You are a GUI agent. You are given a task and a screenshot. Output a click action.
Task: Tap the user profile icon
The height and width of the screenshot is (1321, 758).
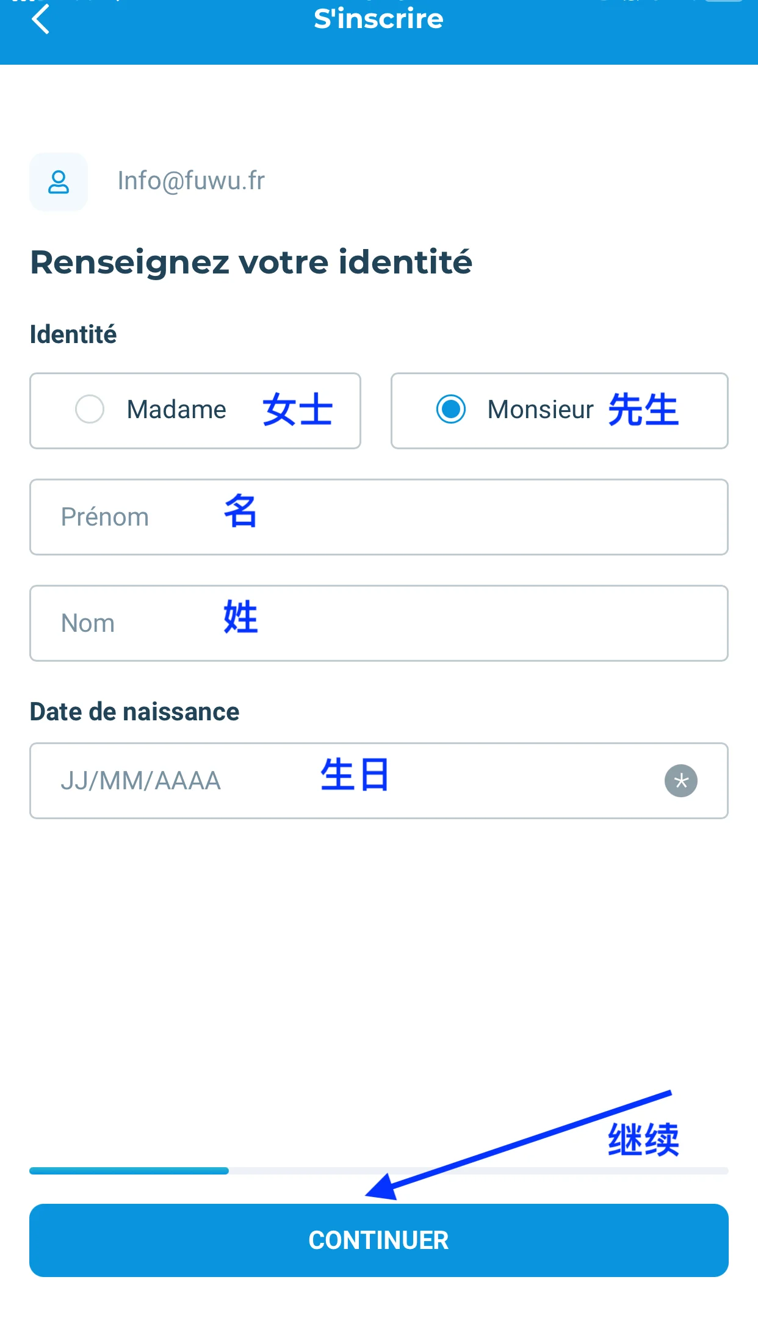coord(59,182)
